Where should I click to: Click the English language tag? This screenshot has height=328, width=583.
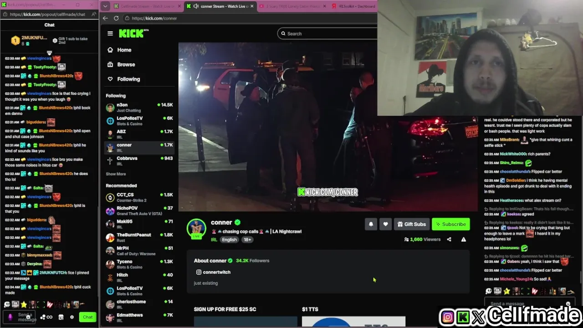tap(229, 240)
